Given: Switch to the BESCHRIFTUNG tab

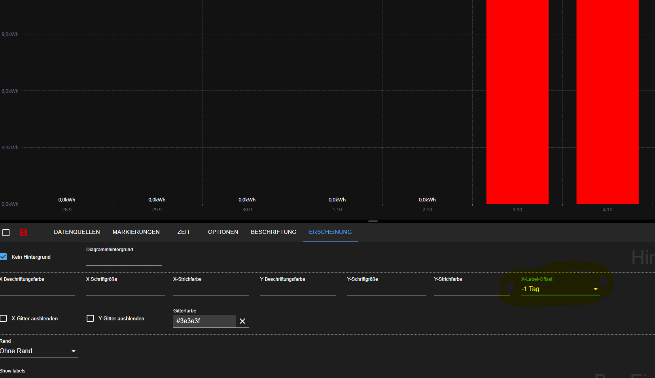Looking at the screenshot, I should click(273, 232).
